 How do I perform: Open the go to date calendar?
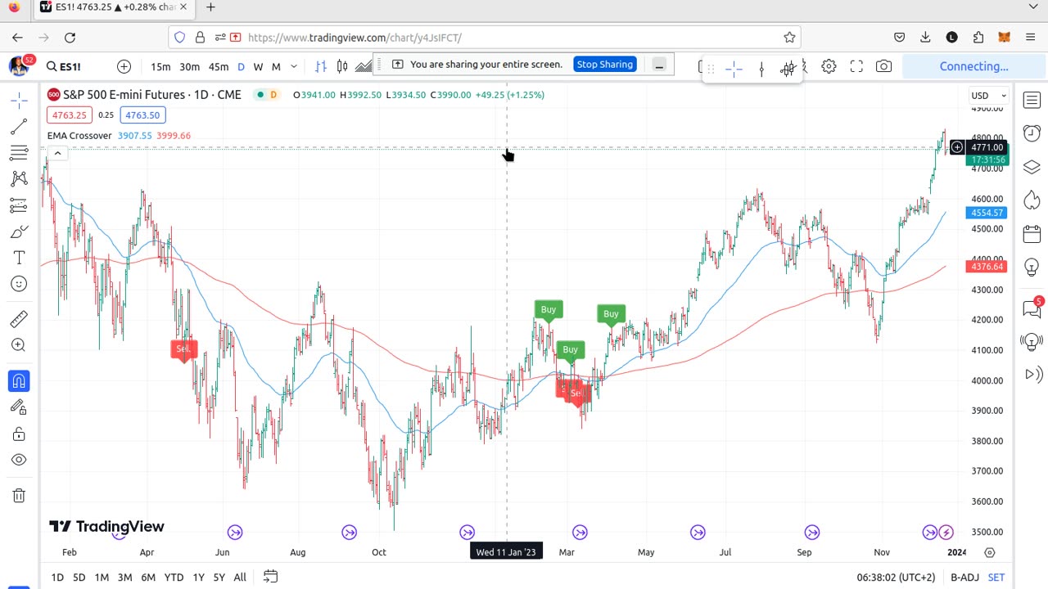[270, 578]
